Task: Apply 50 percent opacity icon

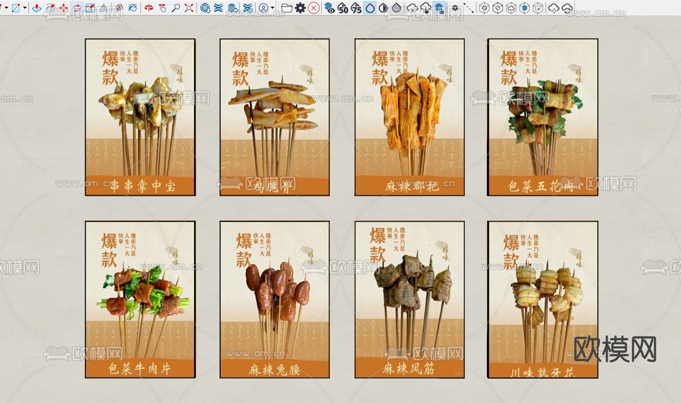Action: [342, 7]
